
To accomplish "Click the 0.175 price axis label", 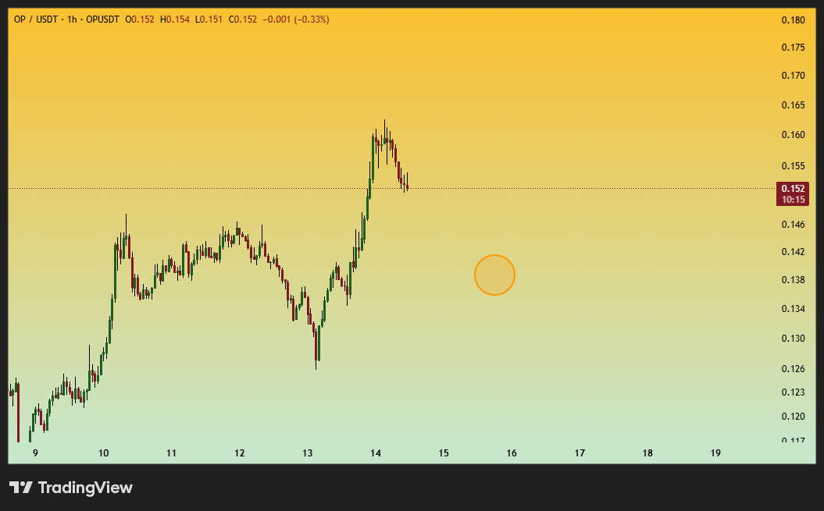I will coord(793,48).
